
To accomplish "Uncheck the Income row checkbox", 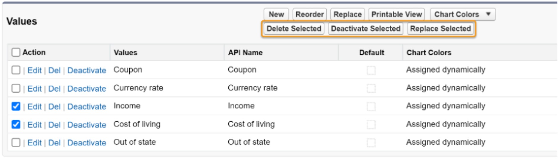I will pyautogui.click(x=16, y=106).
